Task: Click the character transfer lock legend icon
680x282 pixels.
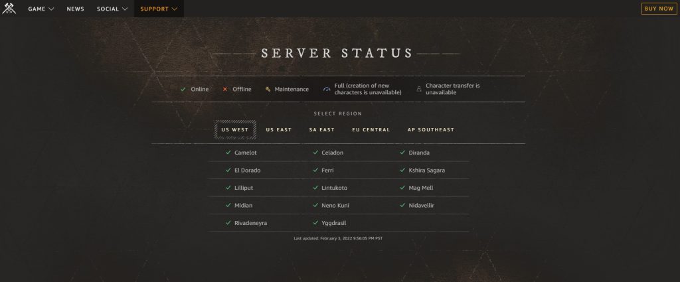Action: coord(419,89)
